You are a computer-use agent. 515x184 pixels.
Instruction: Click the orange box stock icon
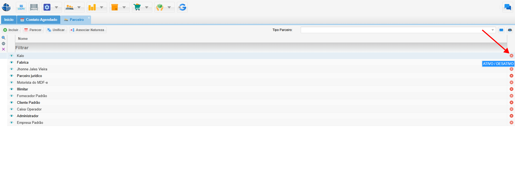click(x=115, y=7)
